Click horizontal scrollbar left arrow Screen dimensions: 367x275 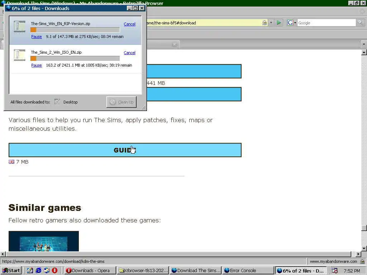pyautogui.click(x=3, y=254)
